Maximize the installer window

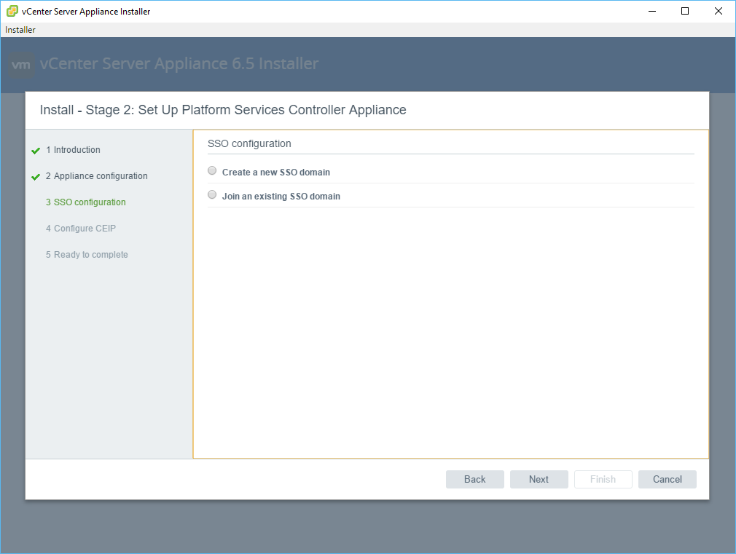[685, 11]
